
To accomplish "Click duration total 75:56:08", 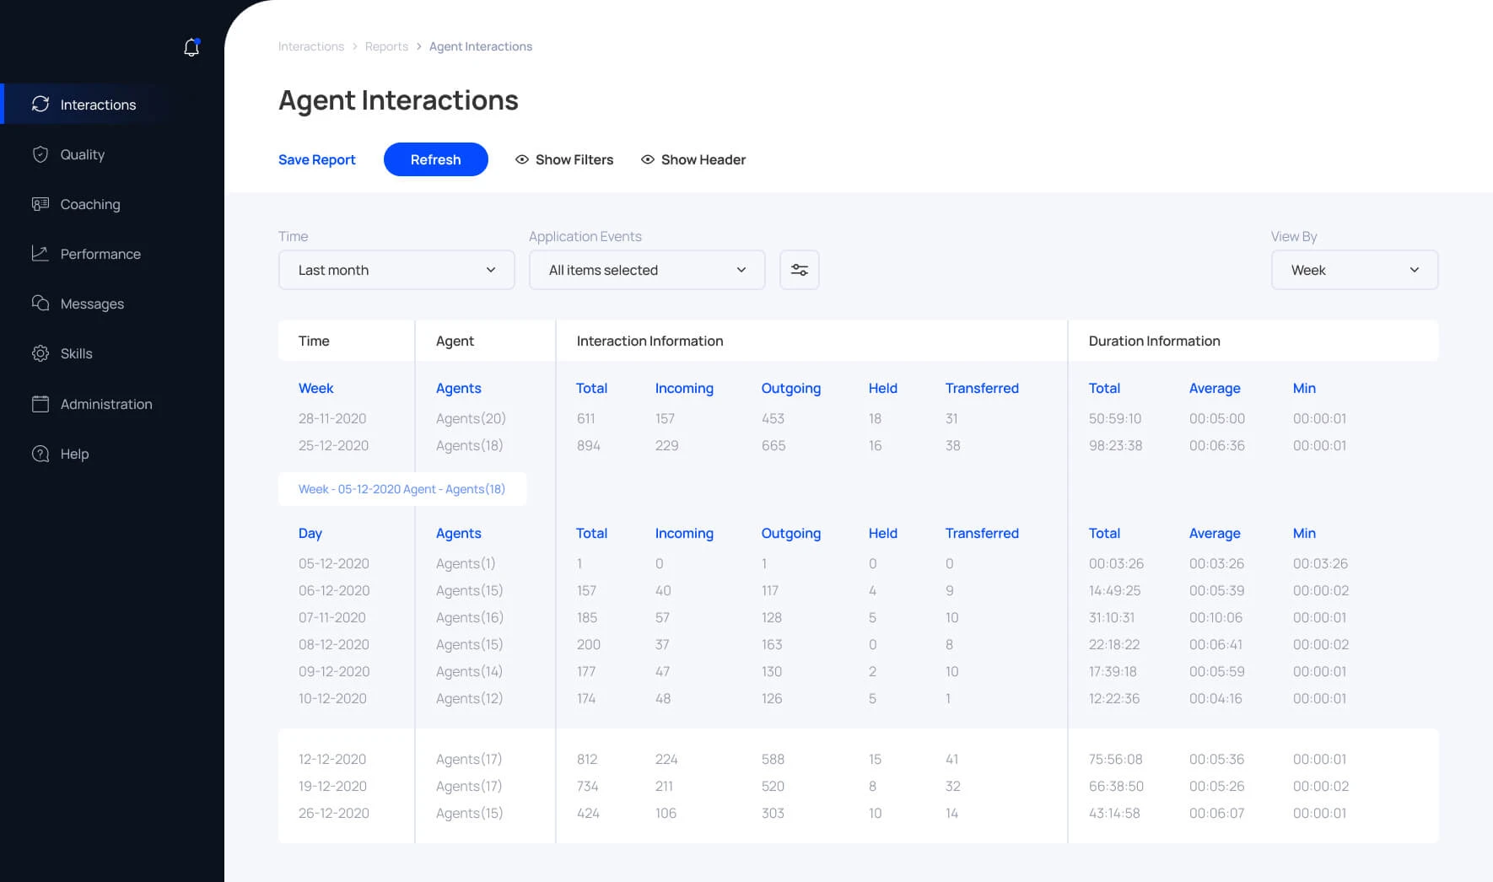I will 1115,759.
